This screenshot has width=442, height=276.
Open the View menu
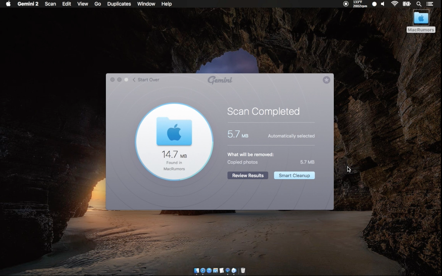pyautogui.click(x=82, y=4)
